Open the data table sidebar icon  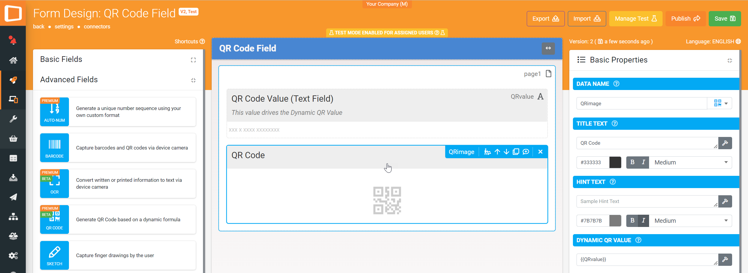[13, 158]
